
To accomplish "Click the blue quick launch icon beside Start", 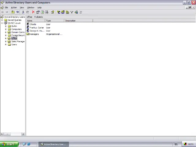I will pyautogui.click(x=24, y=144).
